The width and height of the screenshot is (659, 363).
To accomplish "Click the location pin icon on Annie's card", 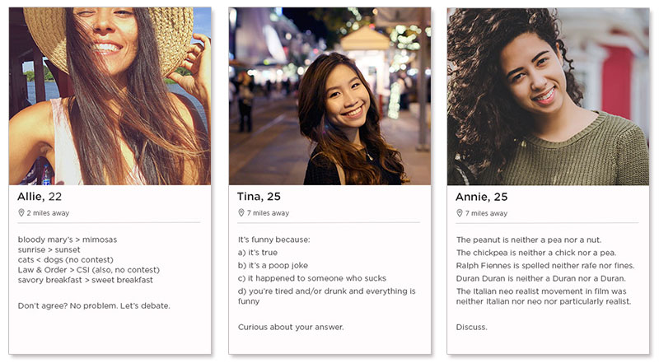I will [x=459, y=213].
